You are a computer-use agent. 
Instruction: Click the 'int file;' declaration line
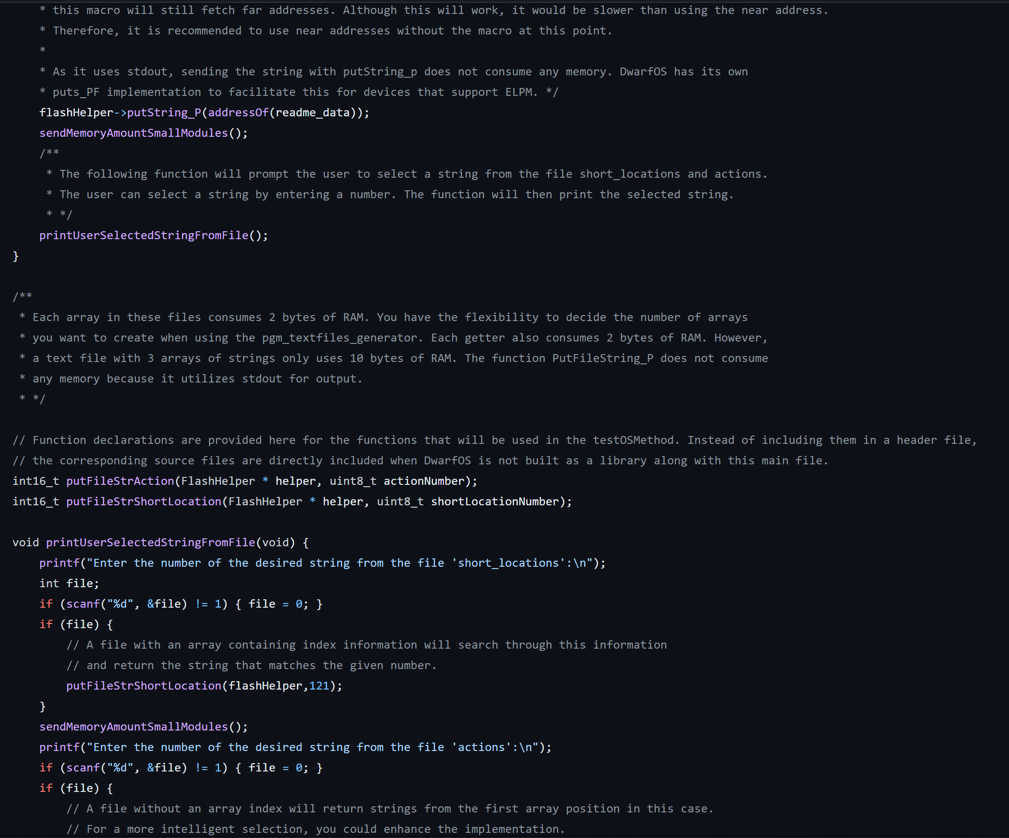(x=69, y=583)
